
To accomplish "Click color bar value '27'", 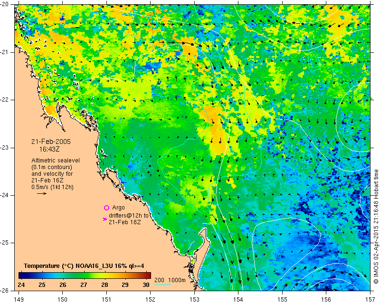I will (x=84, y=285).
